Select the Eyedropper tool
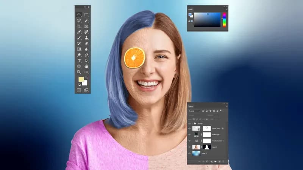This screenshot has width=303, height=170. (79, 32)
